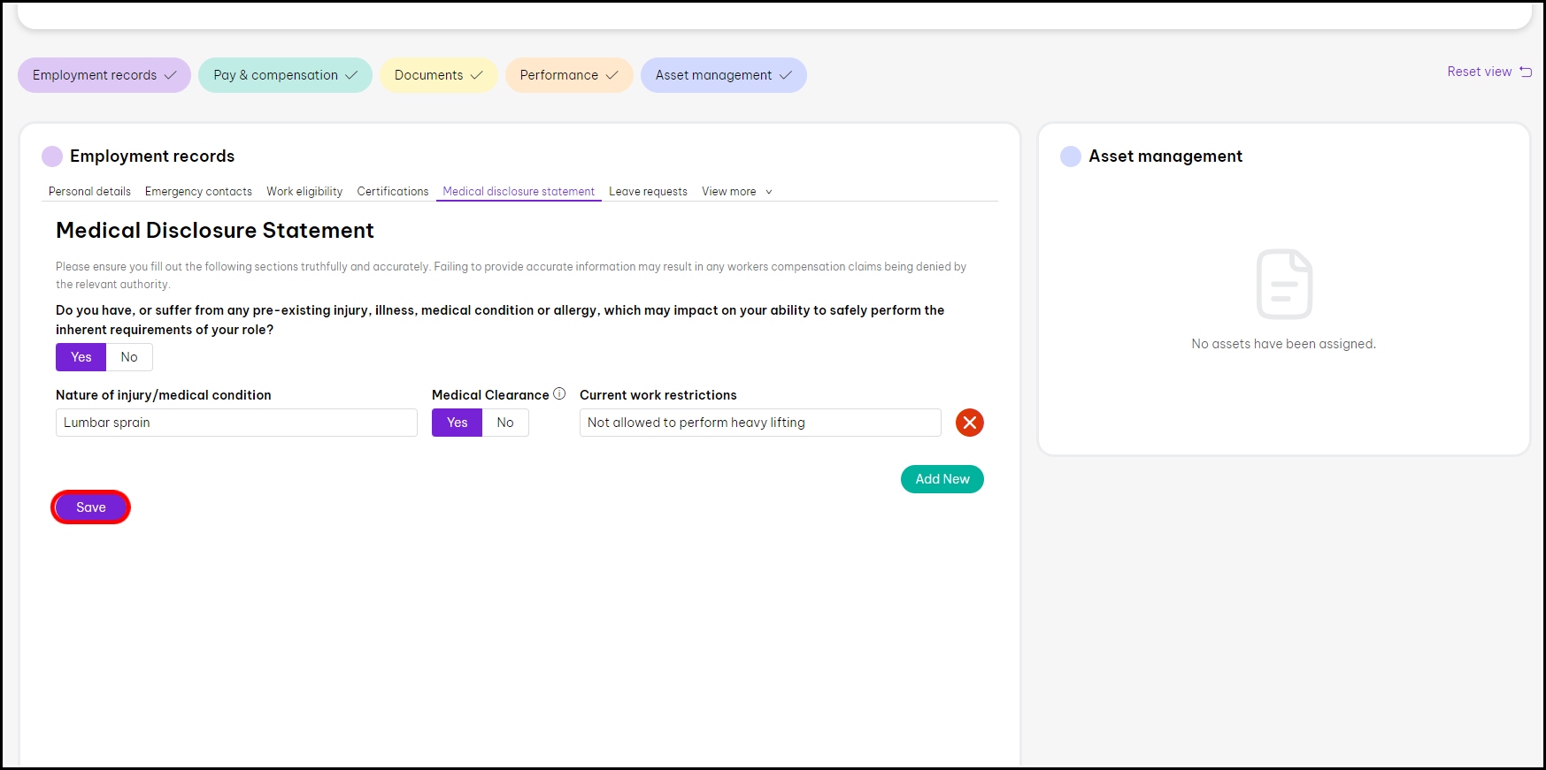
Task: Click the red delete condition row icon
Action: pyautogui.click(x=969, y=423)
